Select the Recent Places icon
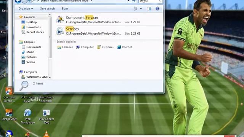This screenshot has width=244, height=137. (x=23, y=32)
